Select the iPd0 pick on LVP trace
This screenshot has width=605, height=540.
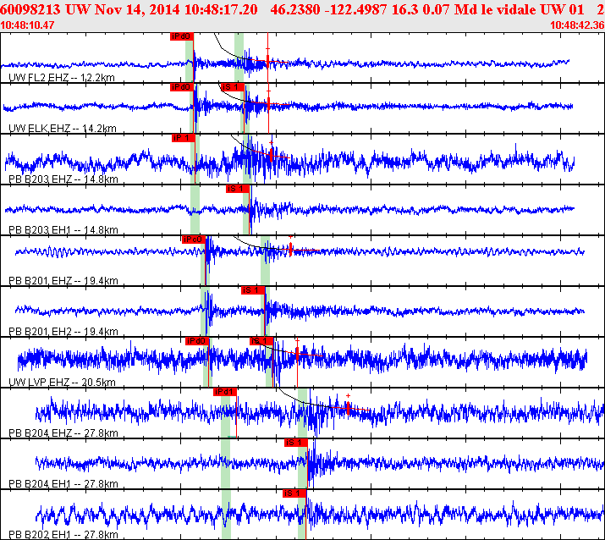point(197,341)
